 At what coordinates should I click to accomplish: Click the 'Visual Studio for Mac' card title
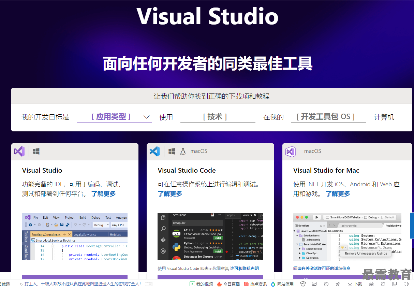(326, 170)
